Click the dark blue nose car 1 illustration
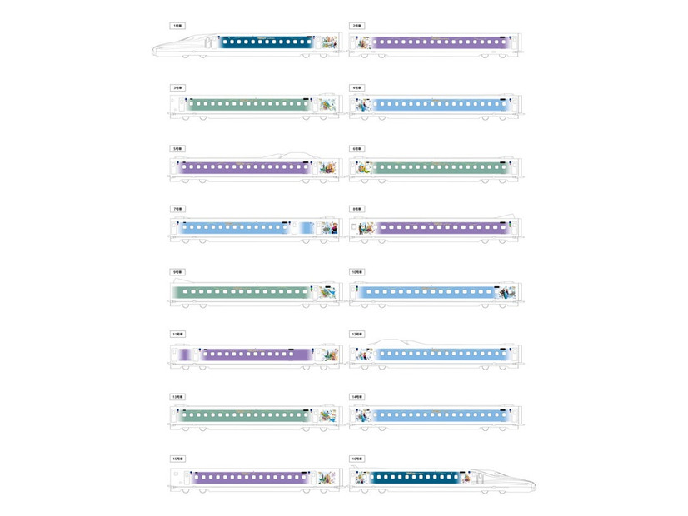688x516 pixels. coord(246,45)
